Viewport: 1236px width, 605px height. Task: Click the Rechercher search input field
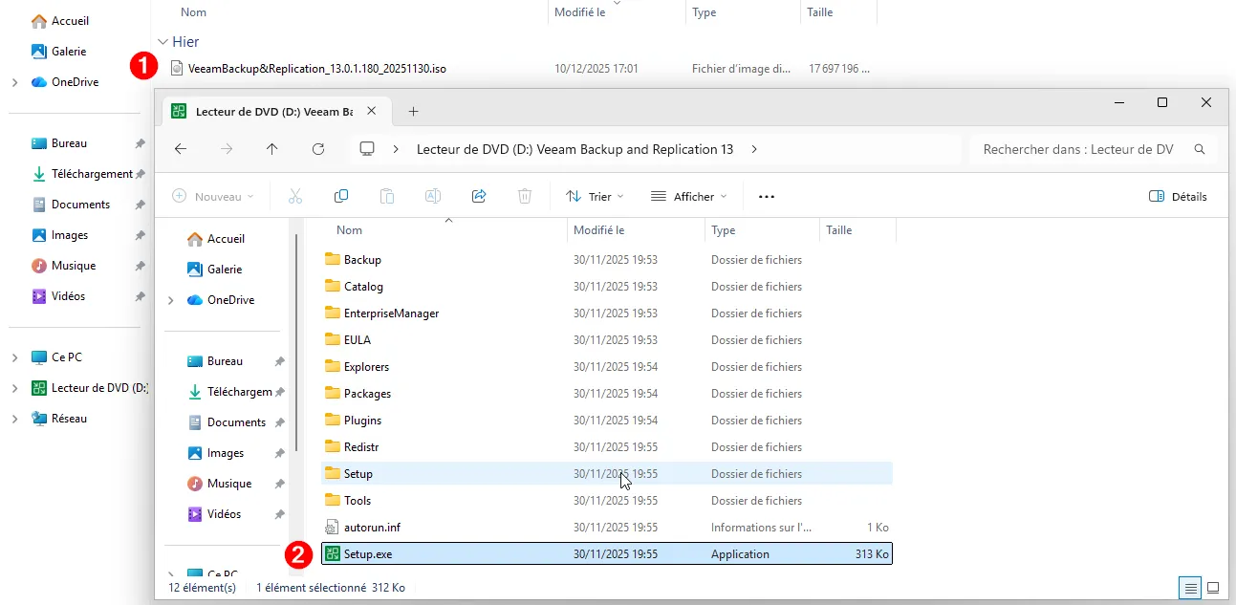pyautogui.click(x=1078, y=149)
